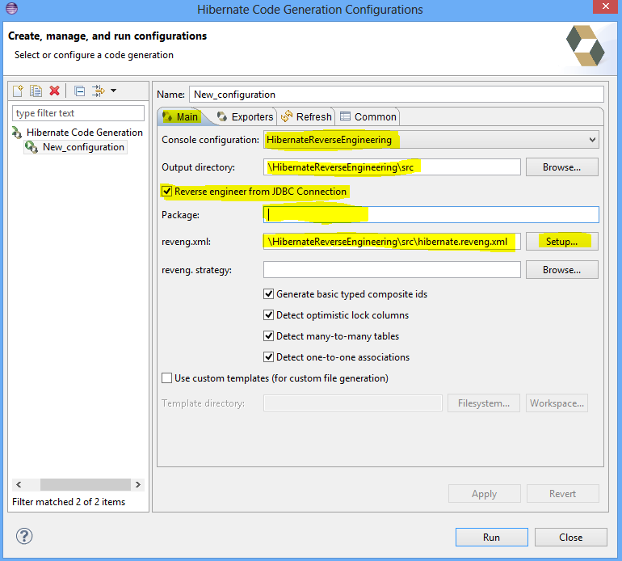Select New_configuration in the tree
Viewport: 622px width, 561px height.
click(x=83, y=147)
